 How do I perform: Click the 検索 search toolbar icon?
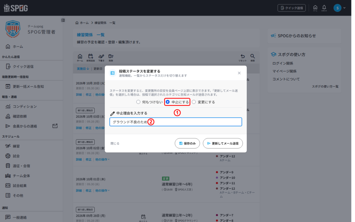tap(252, 58)
